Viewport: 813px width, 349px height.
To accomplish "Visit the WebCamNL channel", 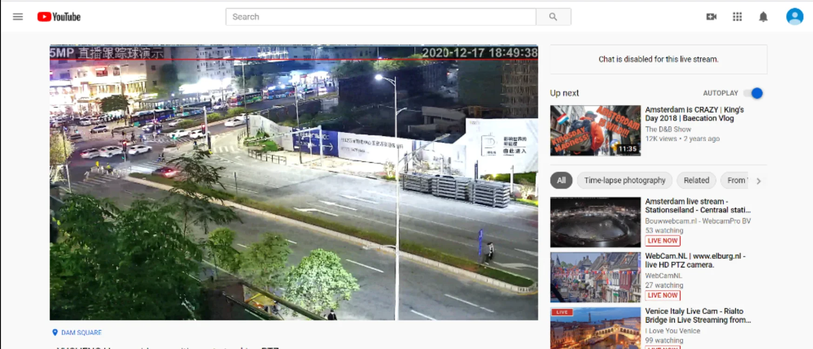I will tap(663, 276).
